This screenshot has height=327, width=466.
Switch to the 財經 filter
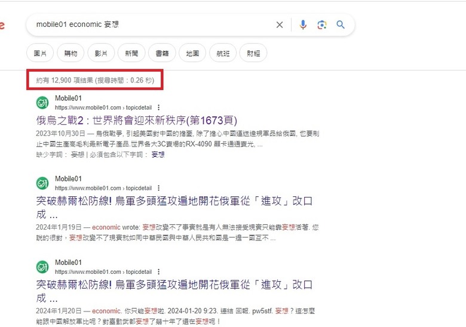point(253,53)
